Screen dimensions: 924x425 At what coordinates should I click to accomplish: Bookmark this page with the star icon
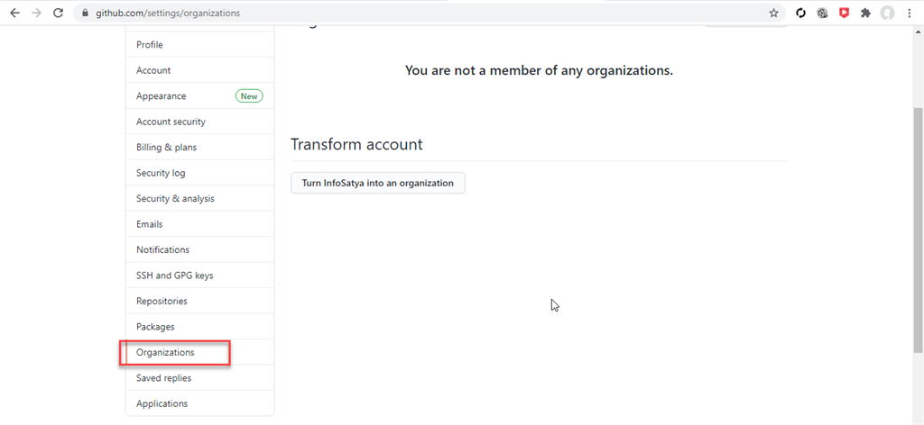coord(773,14)
